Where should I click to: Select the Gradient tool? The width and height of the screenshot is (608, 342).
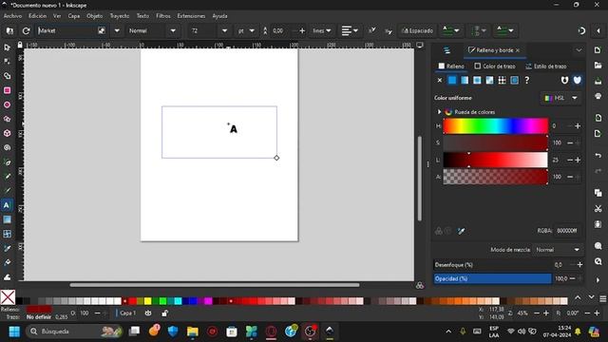7,219
